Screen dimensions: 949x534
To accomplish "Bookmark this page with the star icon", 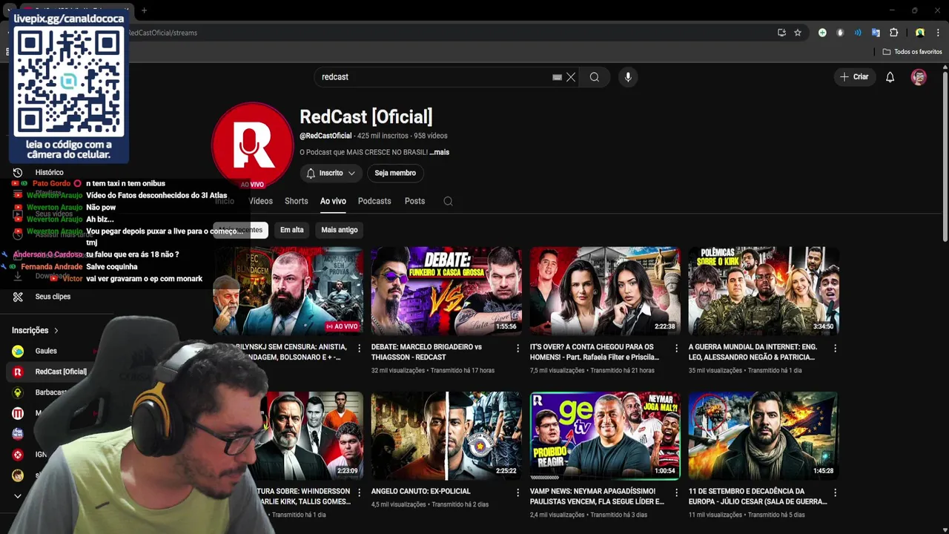I will click(798, 33).
